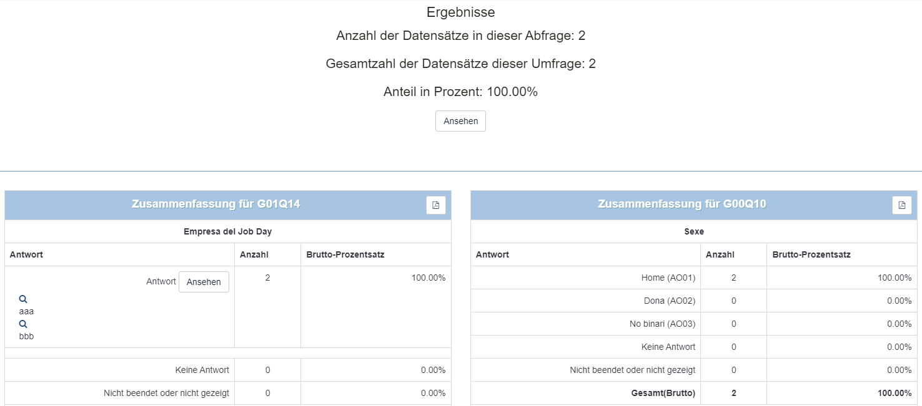
Task: Click the Gesamt(Brutto) total row label
Action: [x=663, y=393]
